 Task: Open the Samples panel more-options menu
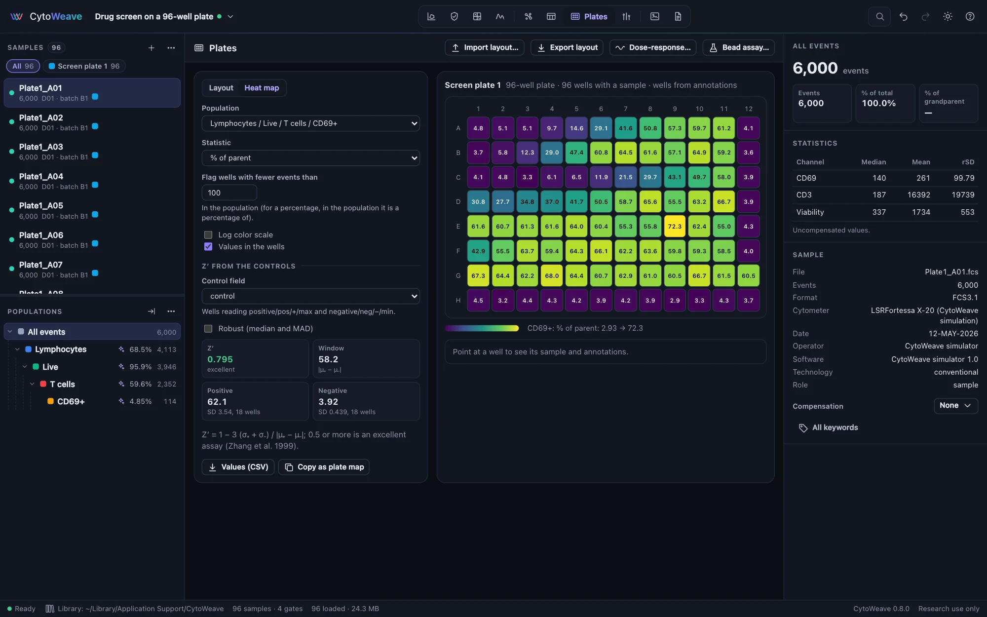click(x=171, y=47)
